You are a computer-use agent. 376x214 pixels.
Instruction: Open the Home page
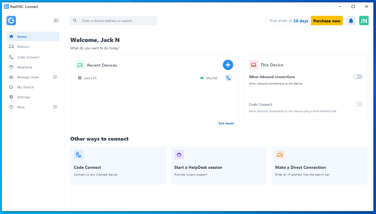point(33,36)
